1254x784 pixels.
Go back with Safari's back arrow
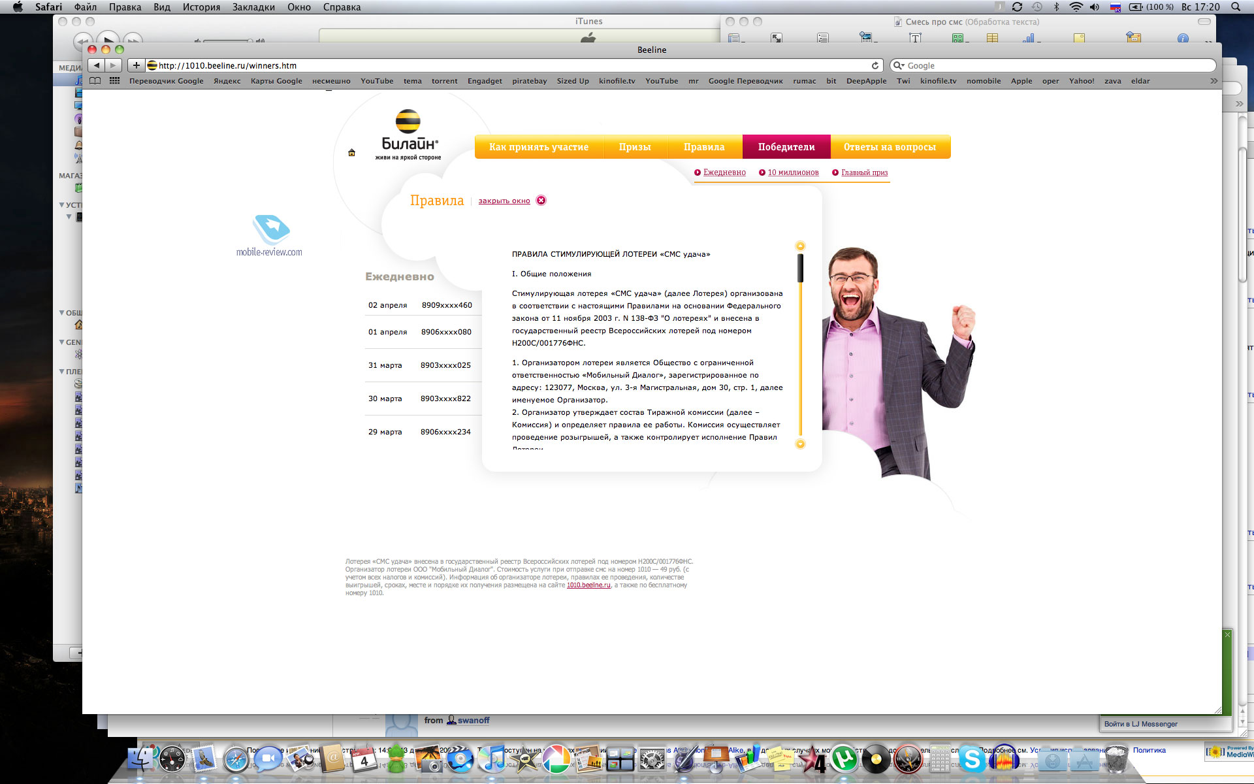pyautogui.click(x=97, y=65)
